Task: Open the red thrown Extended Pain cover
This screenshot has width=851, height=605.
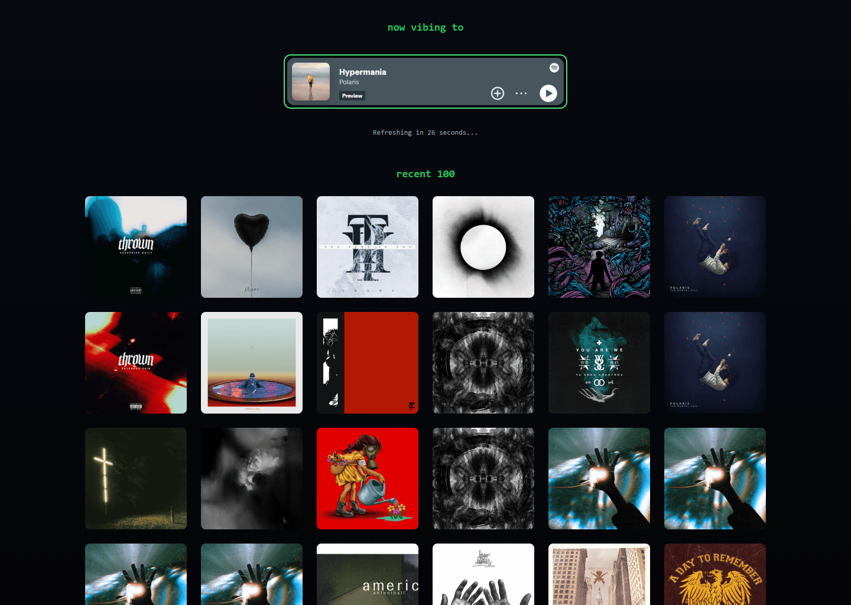Action: pos(136,363)
